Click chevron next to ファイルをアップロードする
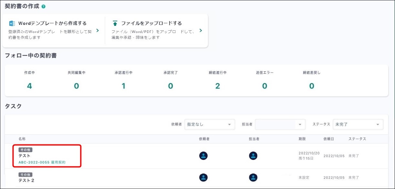 (x=201, y=31)
